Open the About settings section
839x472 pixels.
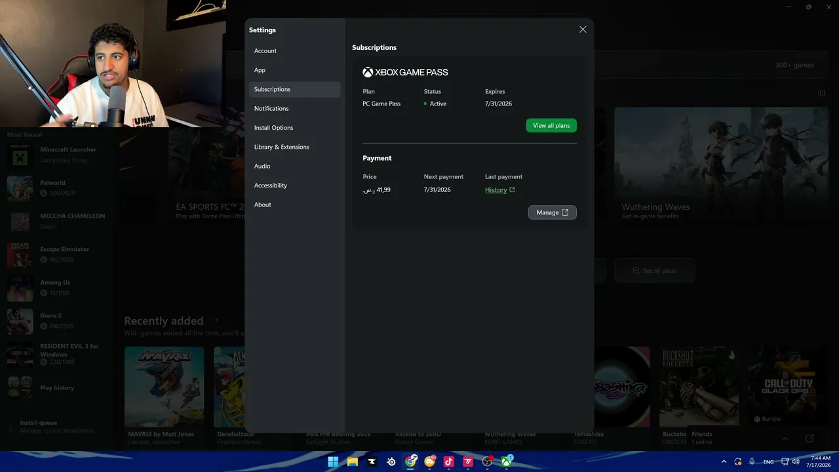(294, 205)
